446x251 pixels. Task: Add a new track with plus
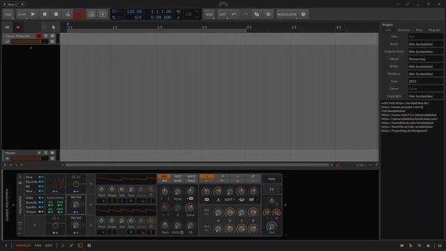31,48
